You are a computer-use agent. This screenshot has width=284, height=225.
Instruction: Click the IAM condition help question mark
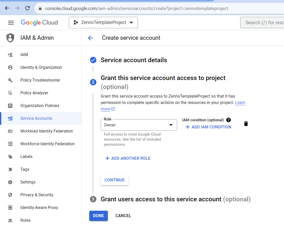point(228,120)
